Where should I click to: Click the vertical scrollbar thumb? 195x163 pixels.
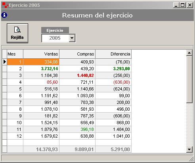point(189,79)
